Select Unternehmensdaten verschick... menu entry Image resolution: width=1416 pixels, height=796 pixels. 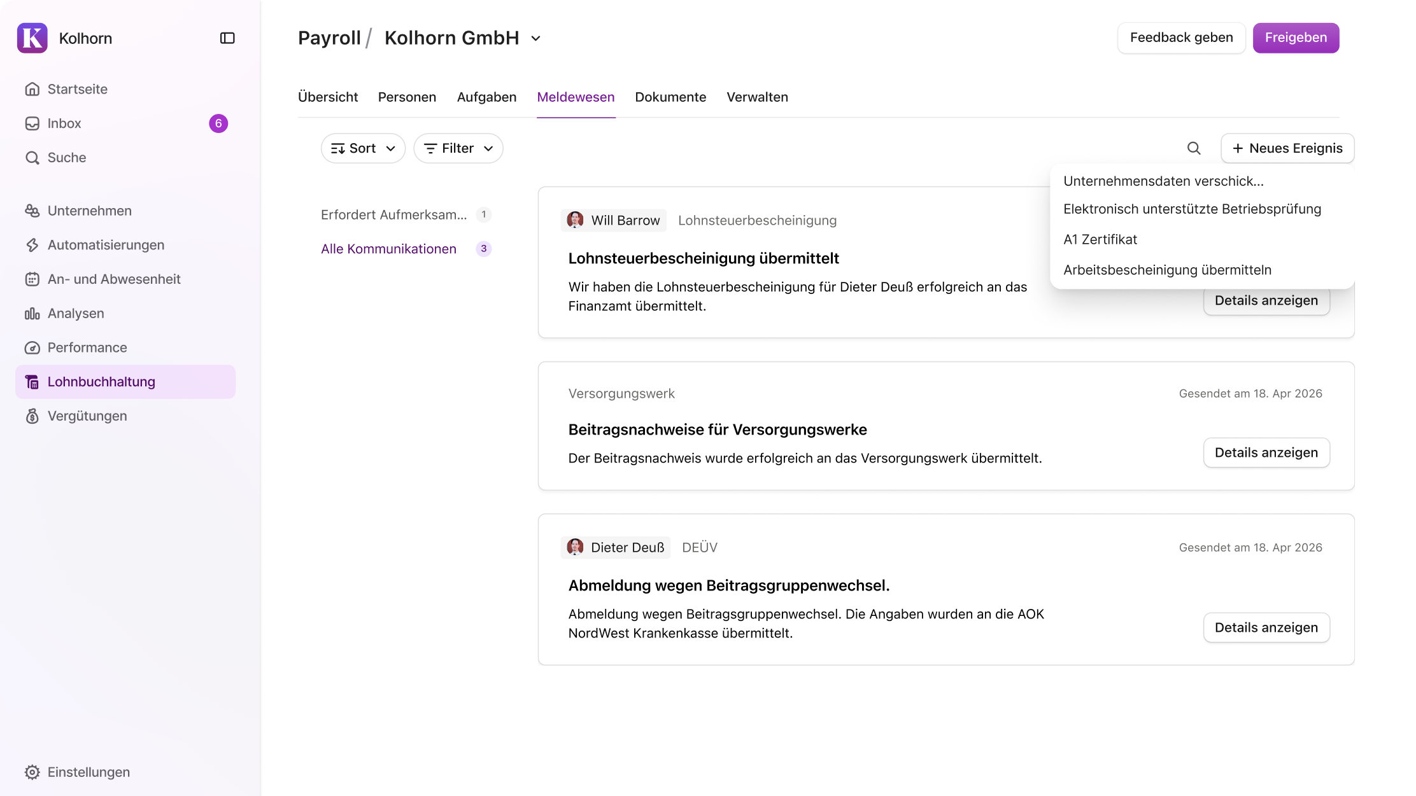(1201, 181)
